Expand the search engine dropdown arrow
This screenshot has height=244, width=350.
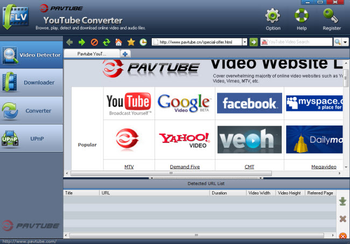click(345, 42)
